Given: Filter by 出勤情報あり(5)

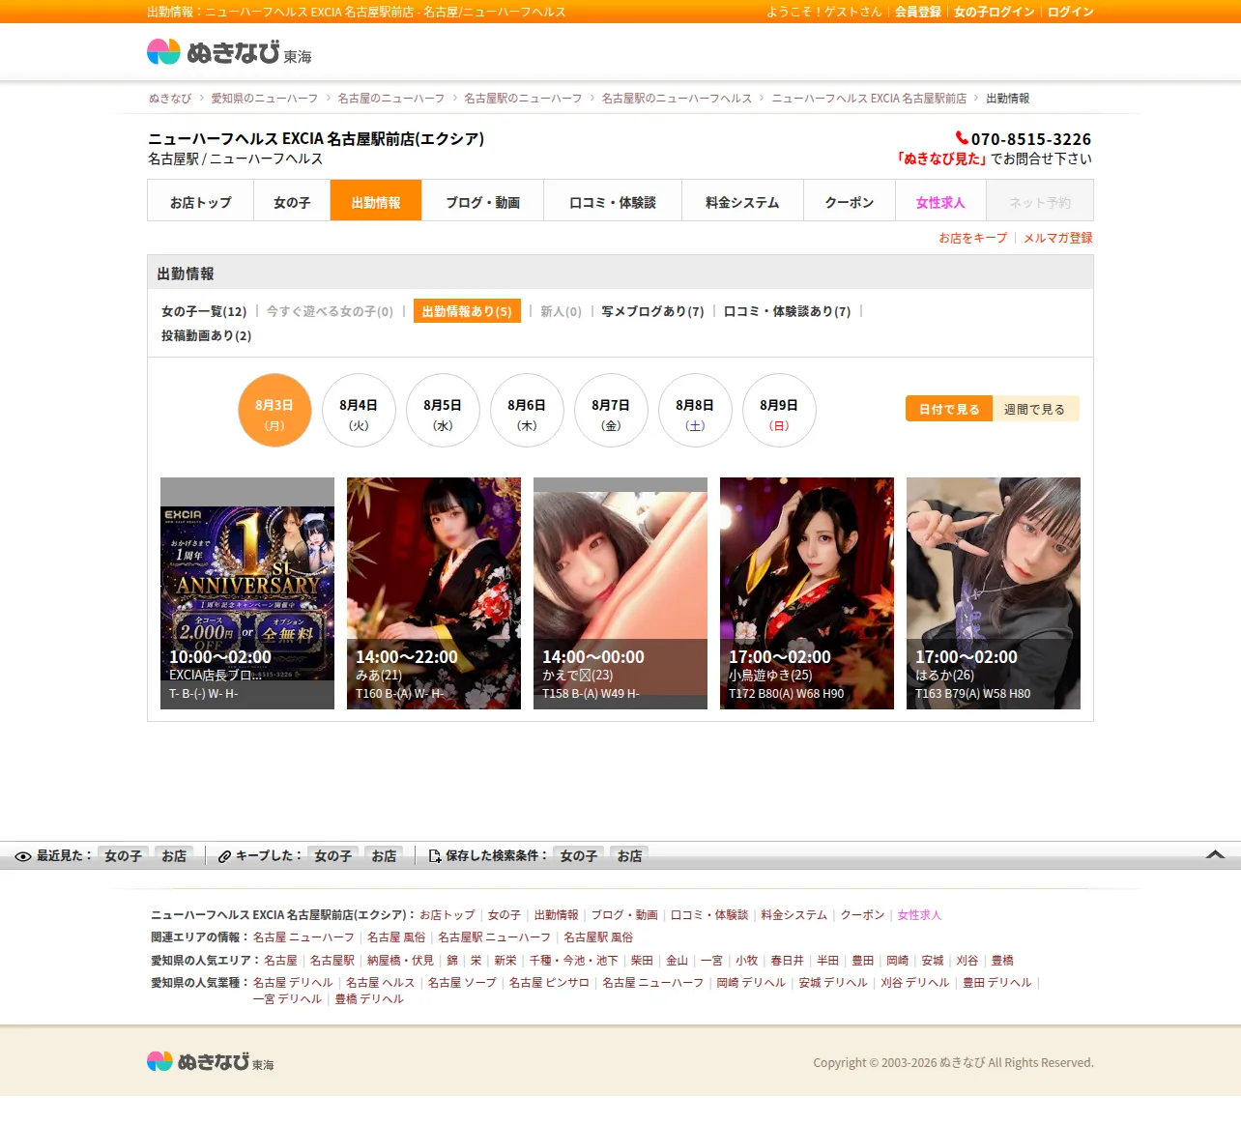Looking at the screenshot, I should [467, 310].
